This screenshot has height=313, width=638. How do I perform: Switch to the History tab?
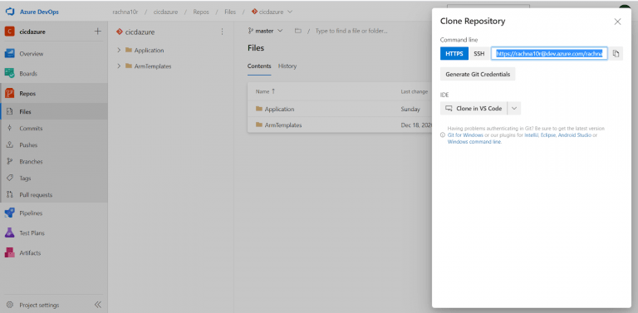287,66
